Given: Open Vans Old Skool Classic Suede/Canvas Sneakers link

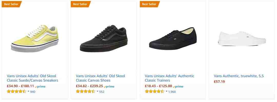Looking at the screenshot, I should pos(33,78).
